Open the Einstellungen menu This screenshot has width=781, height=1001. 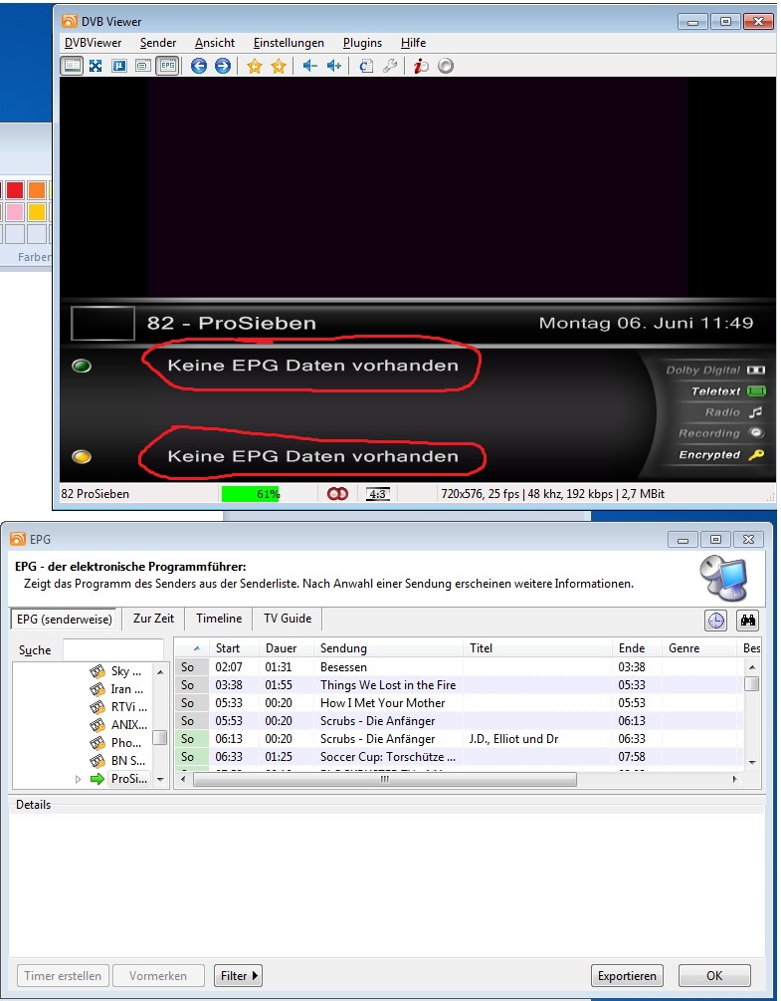point(289,43)
